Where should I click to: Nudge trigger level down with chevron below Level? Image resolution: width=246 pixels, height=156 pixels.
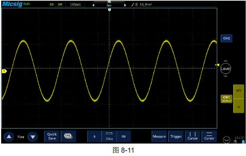(225, 76)
